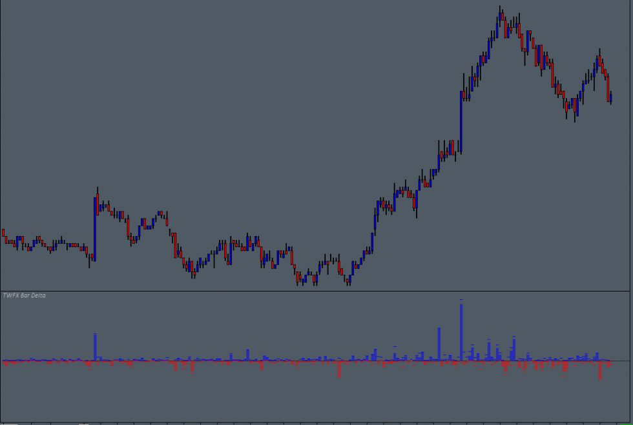Screen dimensions: 633x425
Task: Click the bottom edge strip below the indicator pane
Action: [316, 420]
